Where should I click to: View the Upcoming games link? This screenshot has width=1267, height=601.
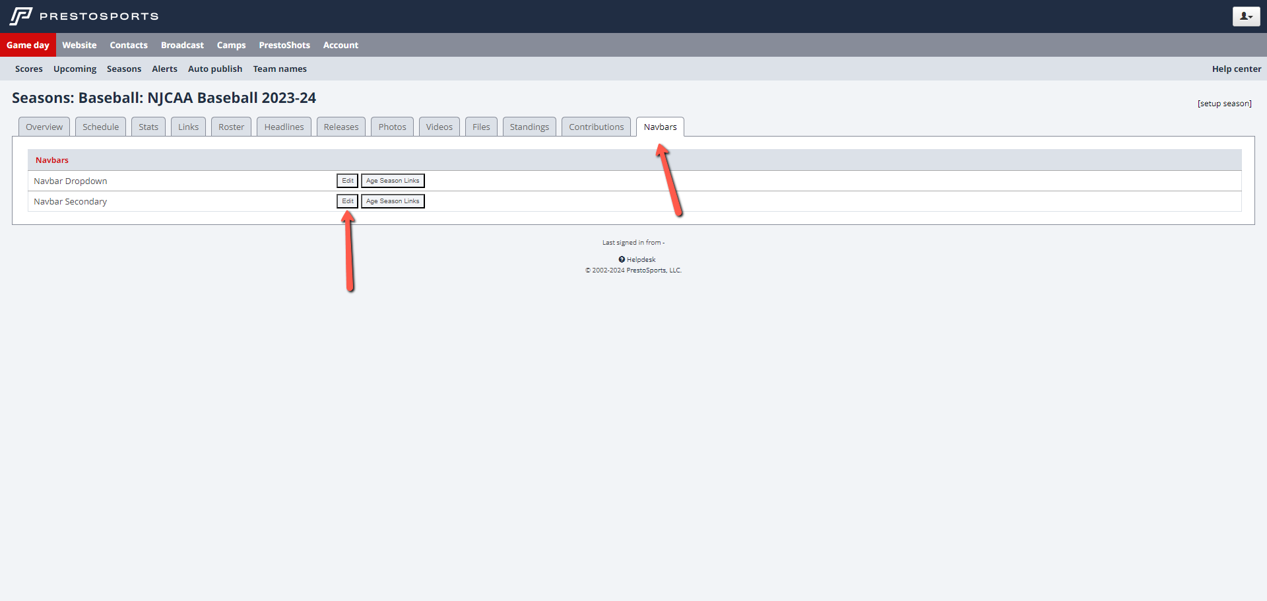click(75, 69)
